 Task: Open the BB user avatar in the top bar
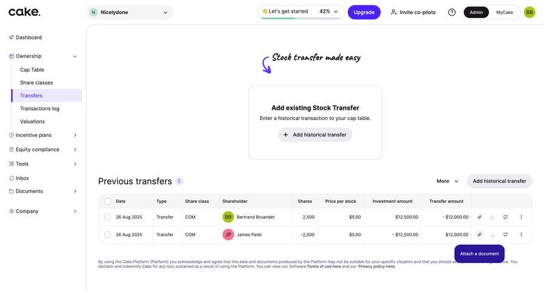point(529,12)
